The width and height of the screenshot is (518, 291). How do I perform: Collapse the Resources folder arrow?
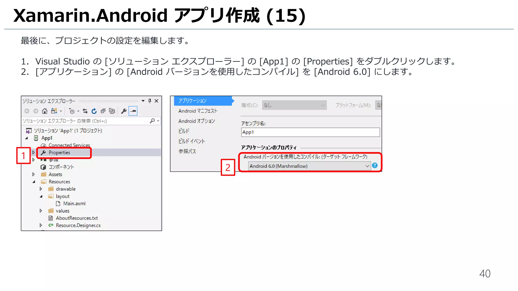[x=34, y=182]
